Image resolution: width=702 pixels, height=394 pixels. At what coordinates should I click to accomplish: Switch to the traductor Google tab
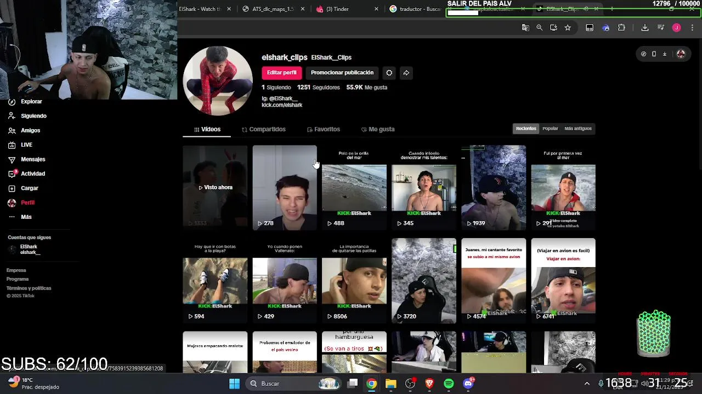coord(417,9)
